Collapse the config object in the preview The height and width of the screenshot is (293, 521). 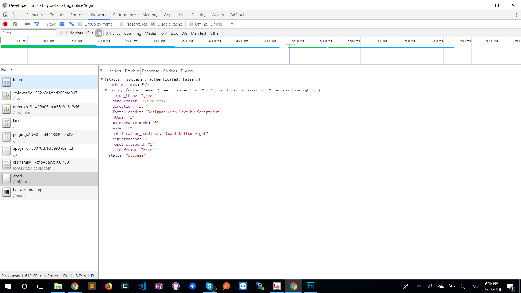click(106, 90)
